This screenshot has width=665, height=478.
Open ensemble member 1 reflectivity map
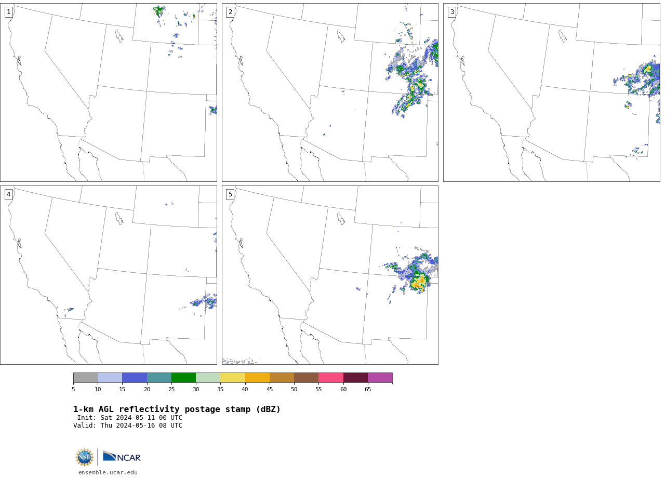108,92
